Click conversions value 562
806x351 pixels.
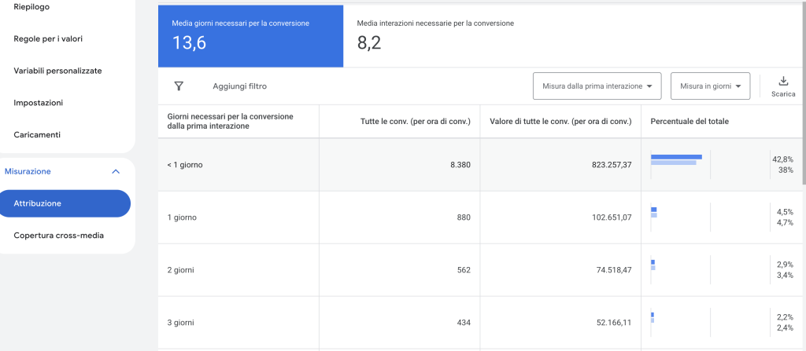click(x=464, y=270)
